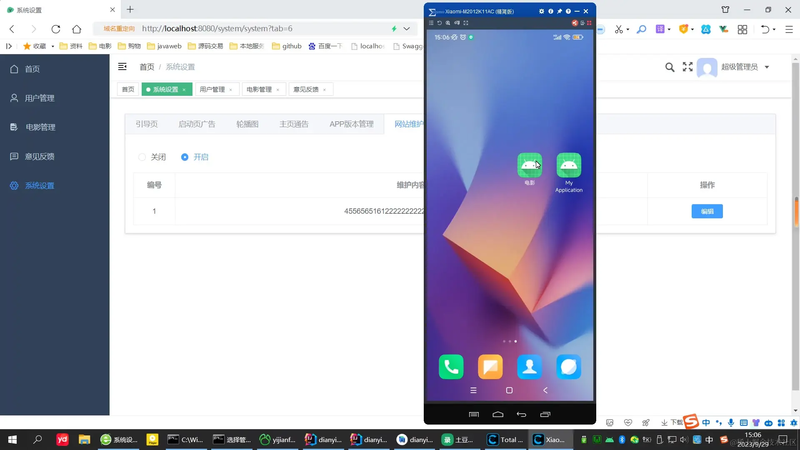Select the 关闭 radio button
Screen dimensions: 800x450
pos(142,157)
